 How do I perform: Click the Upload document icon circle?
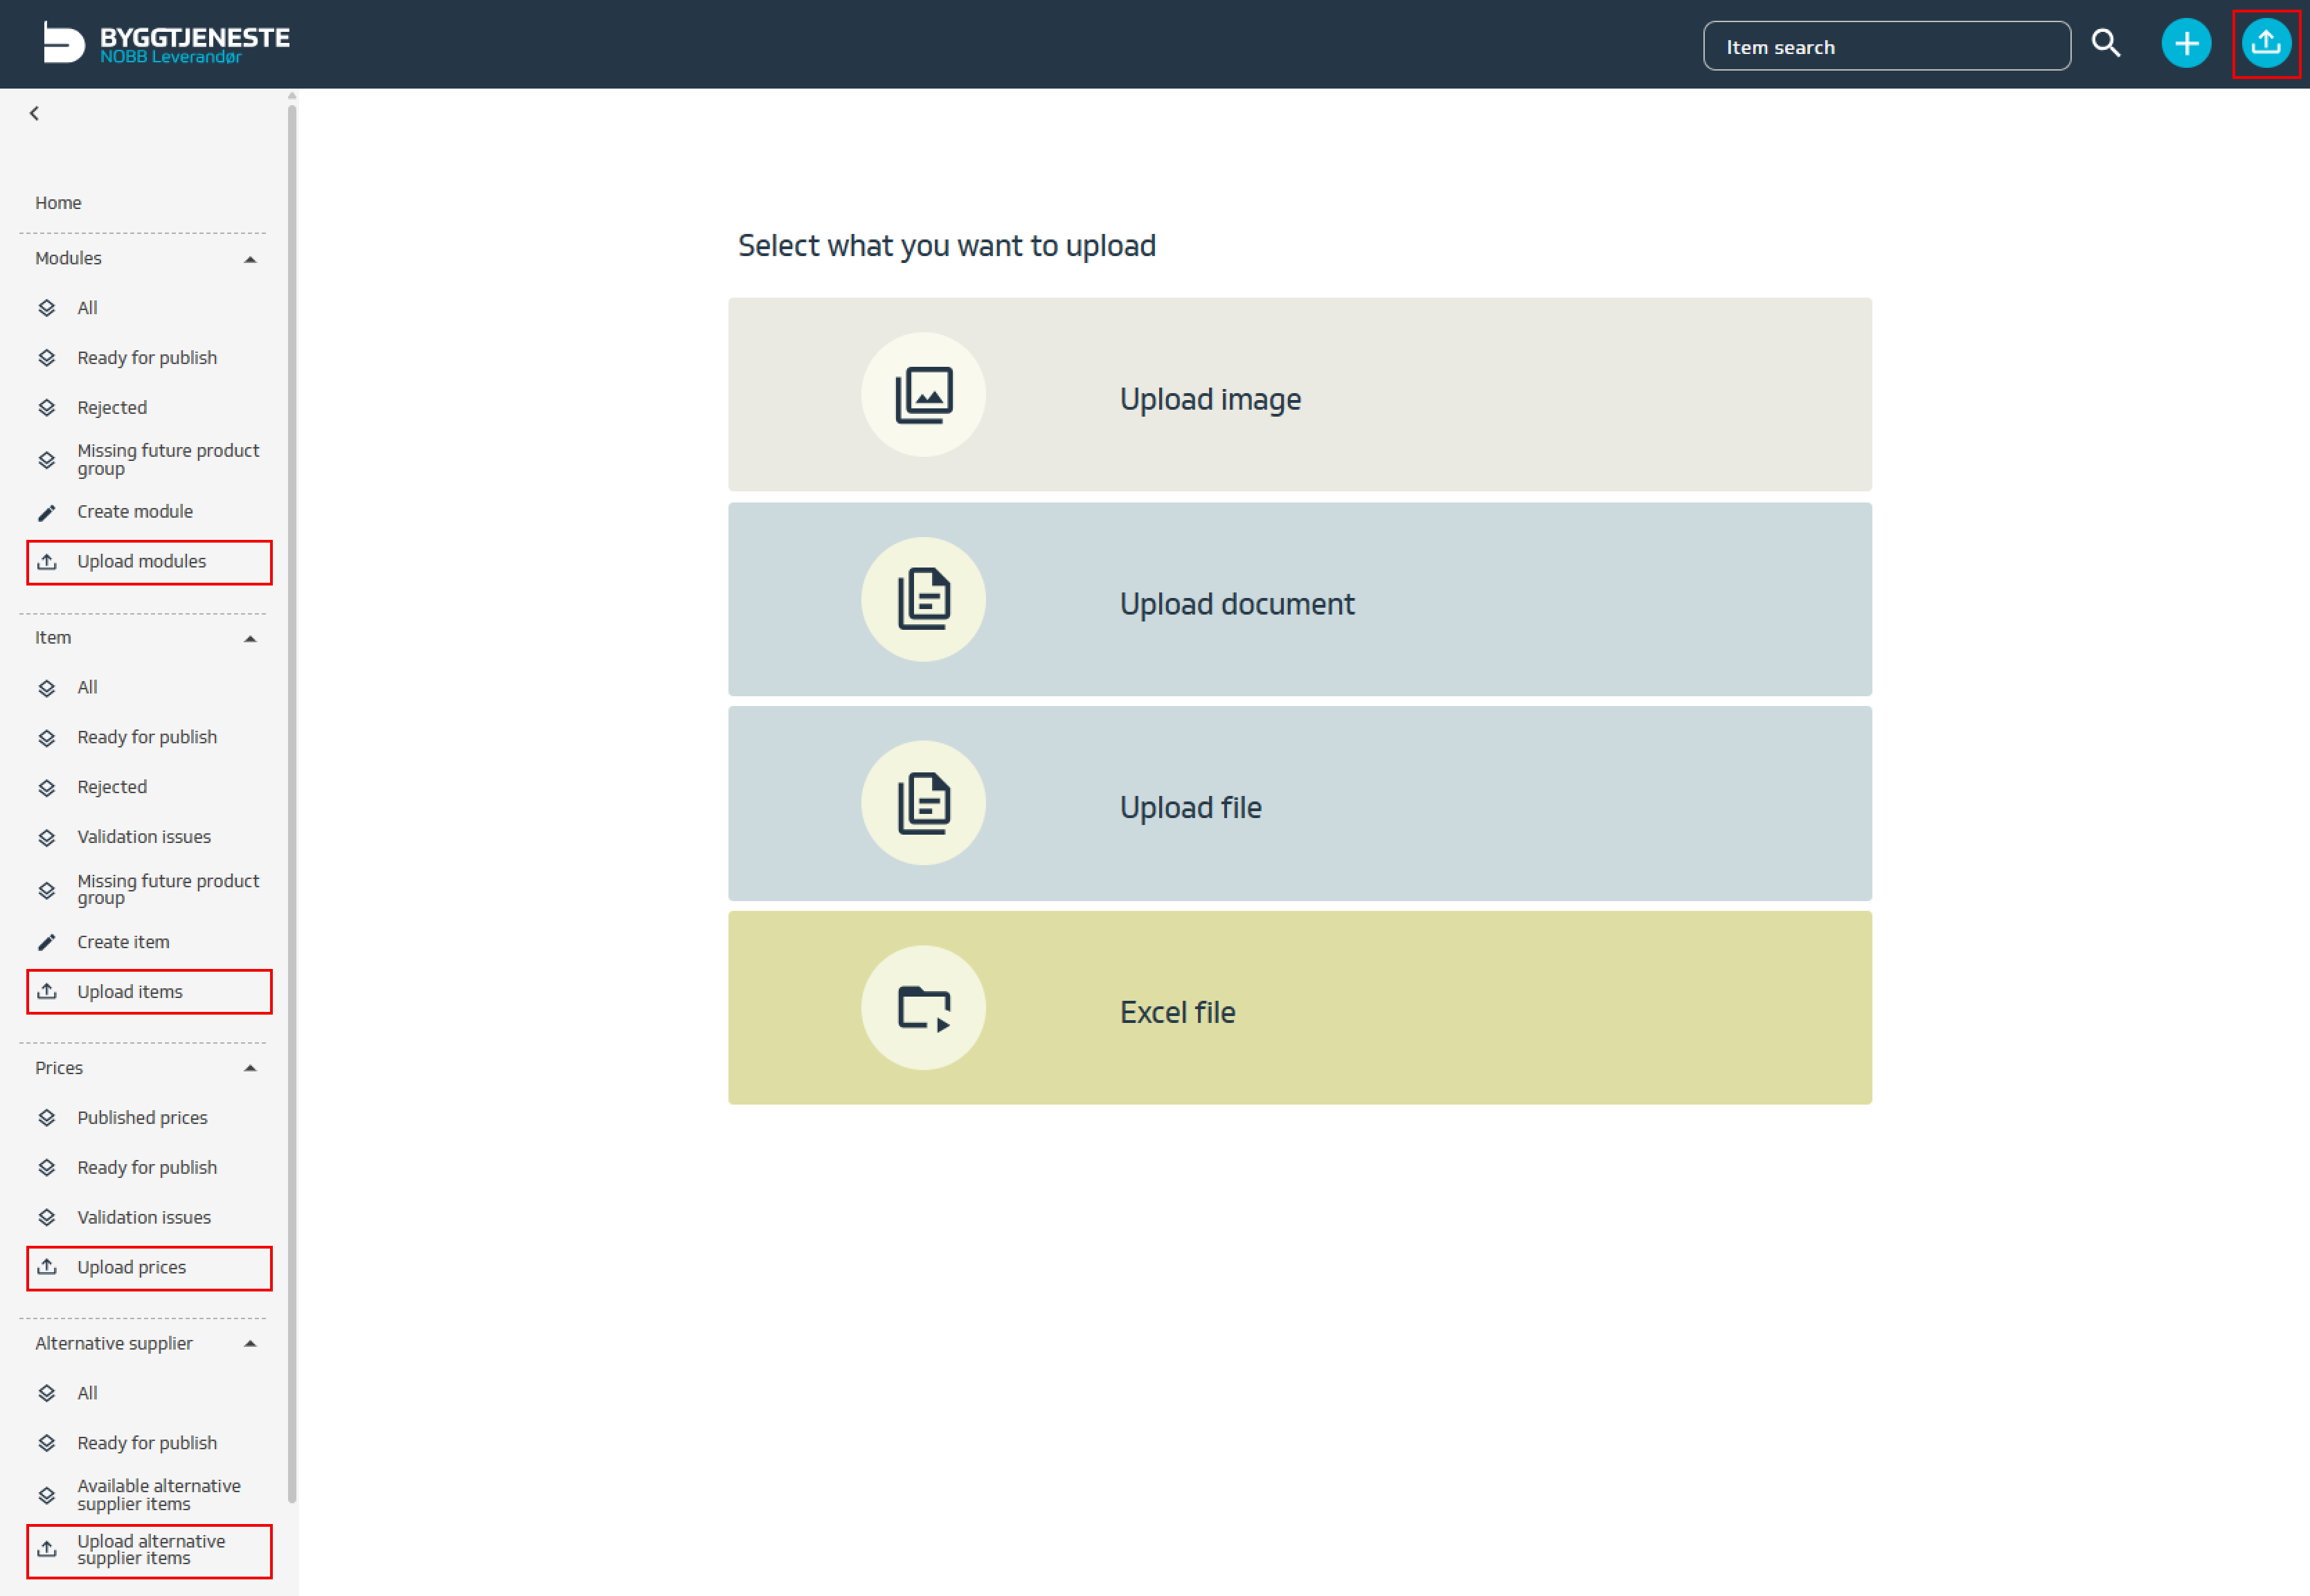[922, 599]
